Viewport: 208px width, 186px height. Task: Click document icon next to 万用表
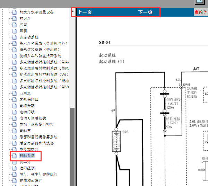pos(15,93)
